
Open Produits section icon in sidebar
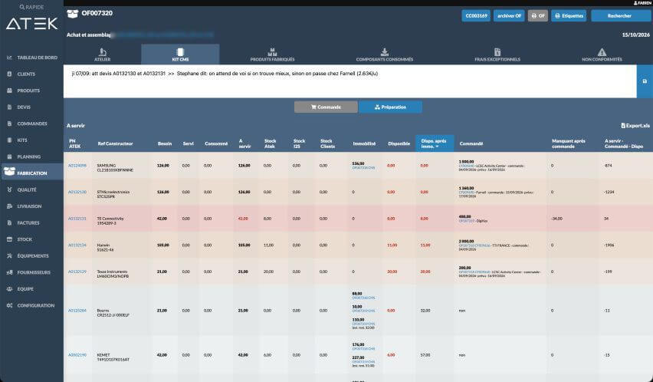coord(9,91)
